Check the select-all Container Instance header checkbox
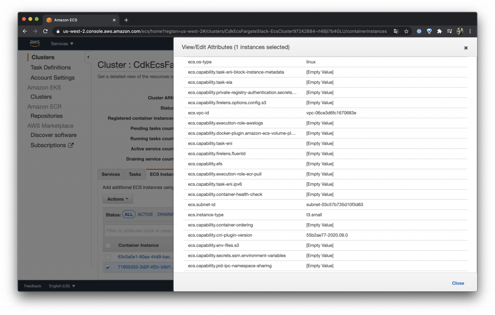The height and width of the screenshot is (315, 495). [x=108, y=246]
